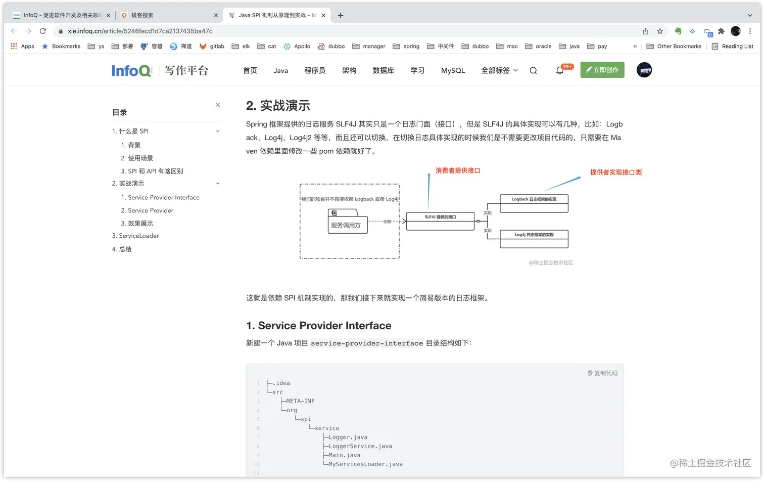Jump to 背景 in the table of contents
Viewport: 764px width, 481px height.
pos(131,145)
